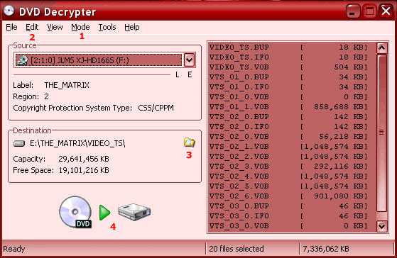Click the file list scroll down arrow

click(382, 226)
